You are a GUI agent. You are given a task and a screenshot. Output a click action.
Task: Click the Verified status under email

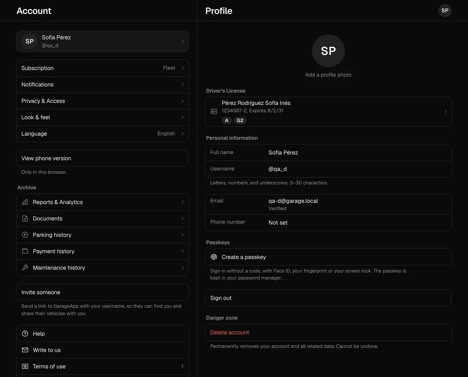coord(277,208)
